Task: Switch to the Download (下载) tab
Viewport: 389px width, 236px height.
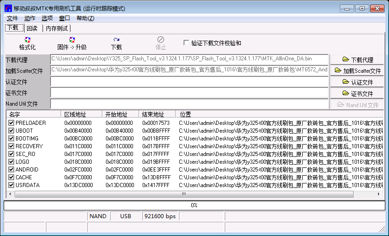Action: click(x=14, y=28)
